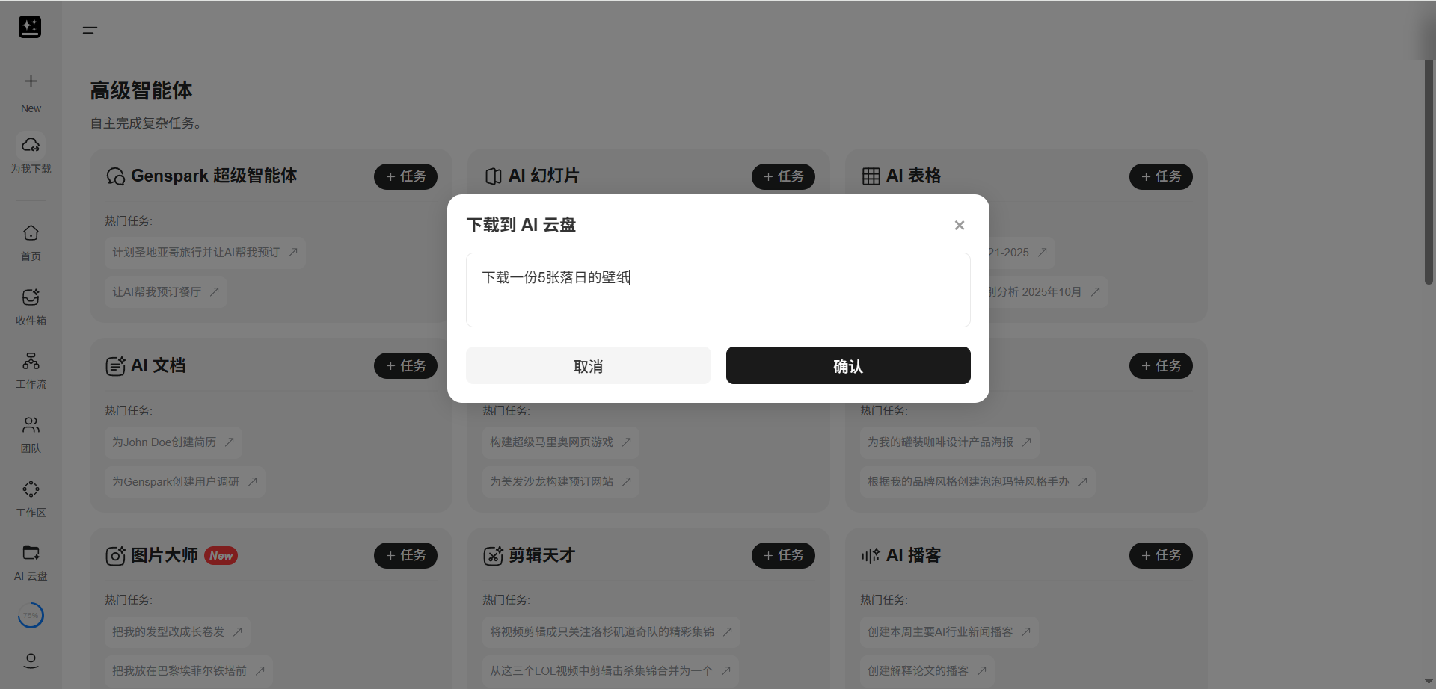Screen dimensions: 1436x689
Task: Add a task to AI 播客
Action: pos(1160,555)
